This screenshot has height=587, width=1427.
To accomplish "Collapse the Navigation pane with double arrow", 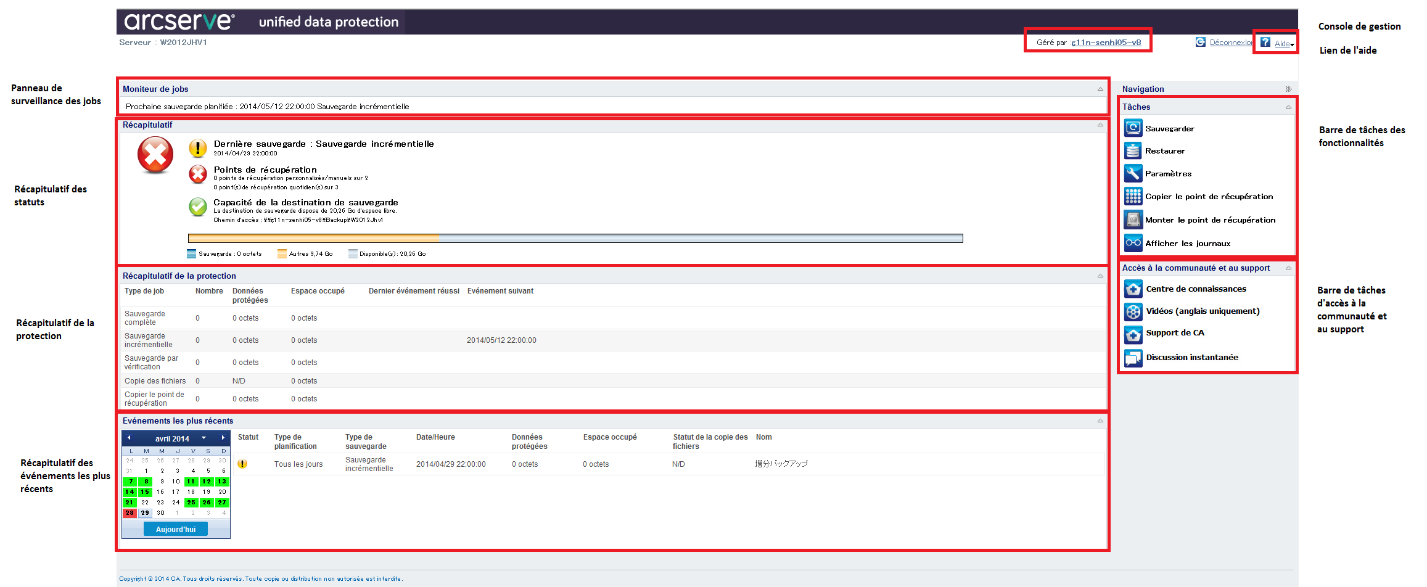I will point(1288,89).
